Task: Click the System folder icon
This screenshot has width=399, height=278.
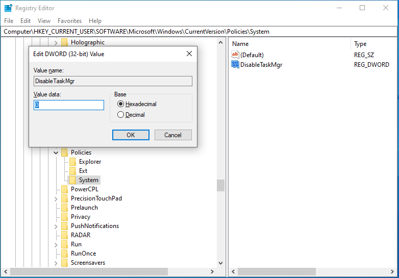Action: point(73,180)
